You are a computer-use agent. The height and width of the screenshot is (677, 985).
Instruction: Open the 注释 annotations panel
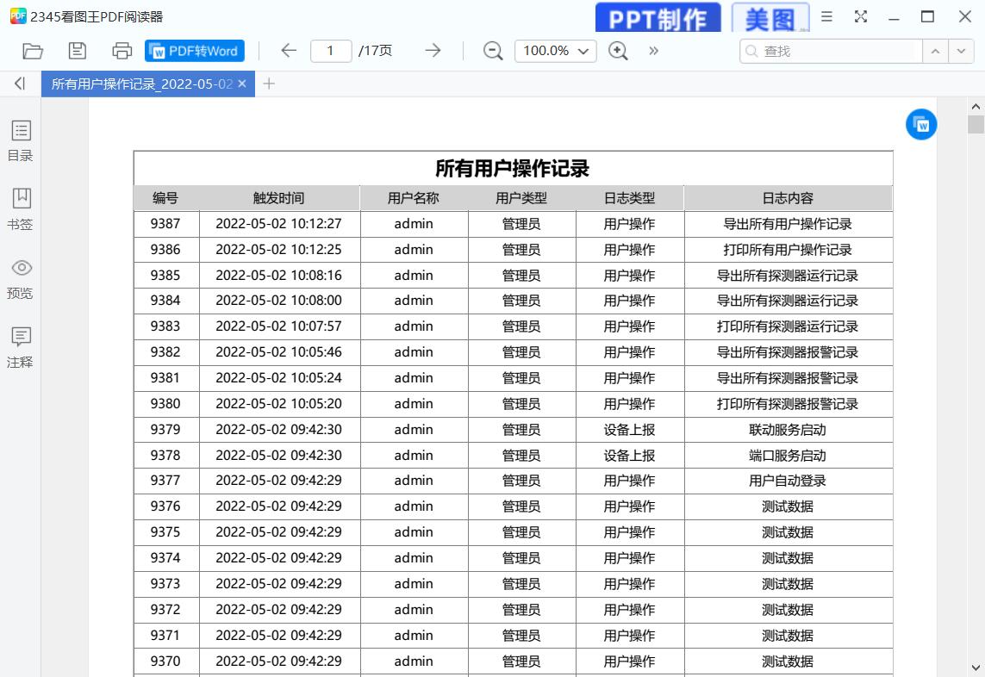pos(21,347)
